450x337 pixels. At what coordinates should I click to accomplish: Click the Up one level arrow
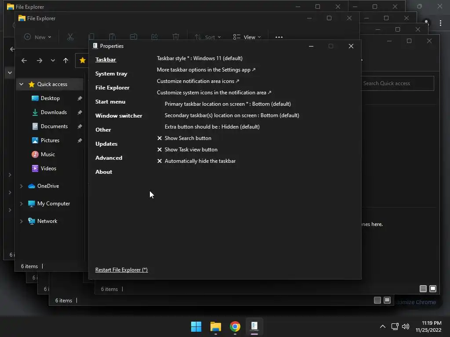tap(66, 61)
